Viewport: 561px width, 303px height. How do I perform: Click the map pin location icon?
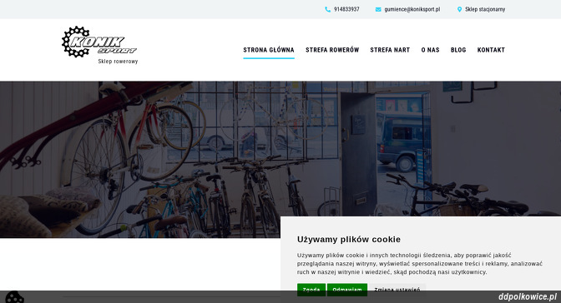(460, 10)
